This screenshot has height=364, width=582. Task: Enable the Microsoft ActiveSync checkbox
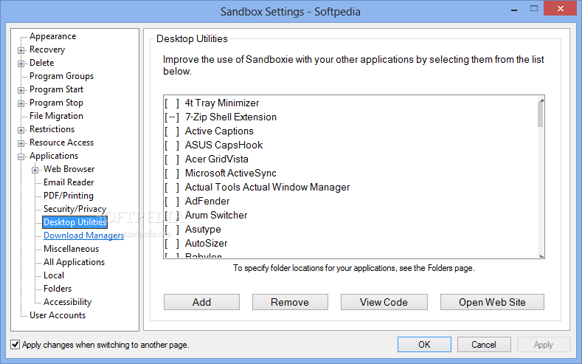point(172,173)
